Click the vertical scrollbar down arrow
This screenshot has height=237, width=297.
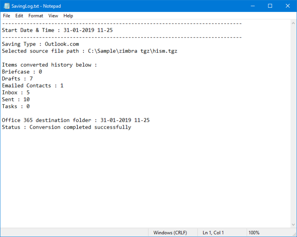point(293,224)
